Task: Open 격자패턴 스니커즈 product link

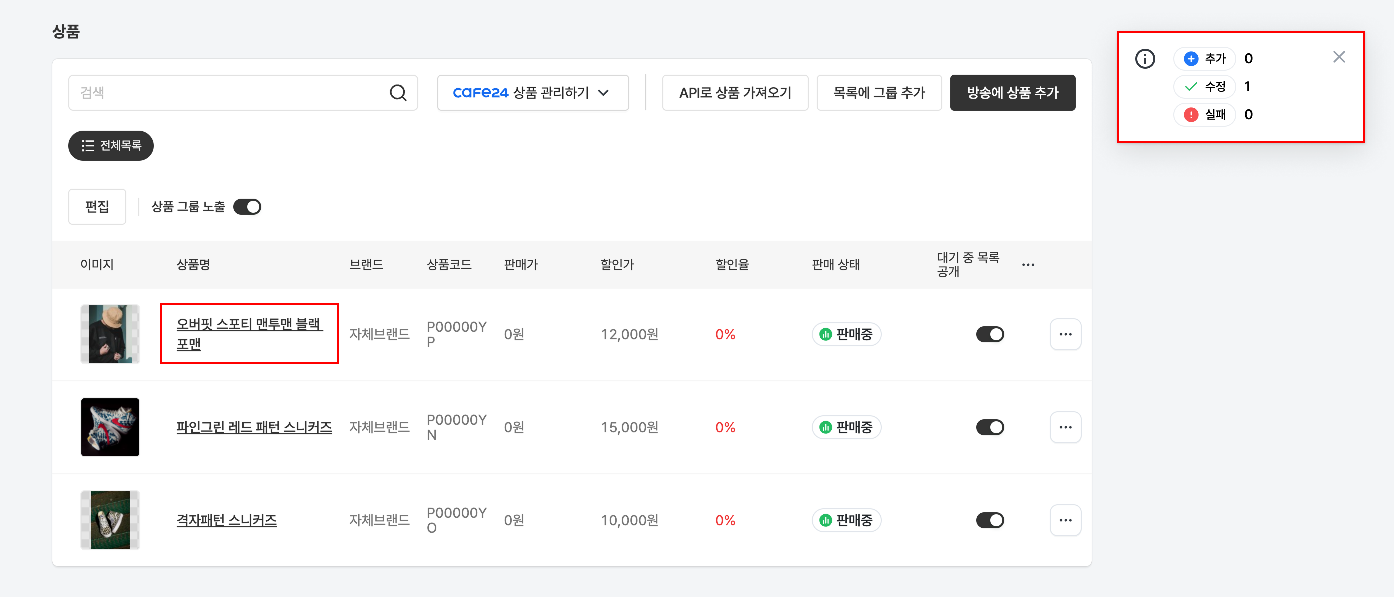Action: pos(226,520)
